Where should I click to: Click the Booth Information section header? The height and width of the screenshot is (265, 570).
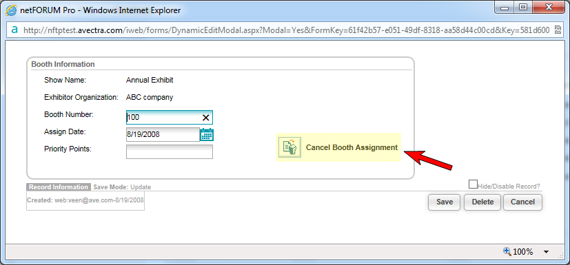coord(63,64)
